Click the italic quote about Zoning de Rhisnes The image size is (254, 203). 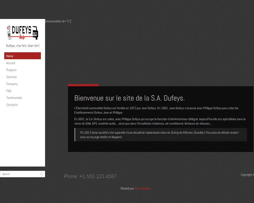point(160,135)
